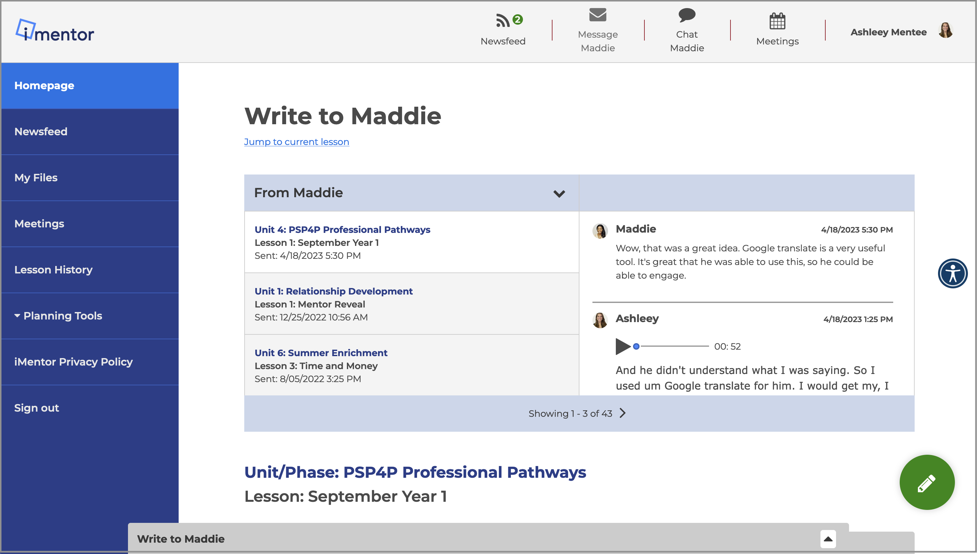Select Unit 1: Relationship Development message
This screenshot has height=554, width=977.
333,292
